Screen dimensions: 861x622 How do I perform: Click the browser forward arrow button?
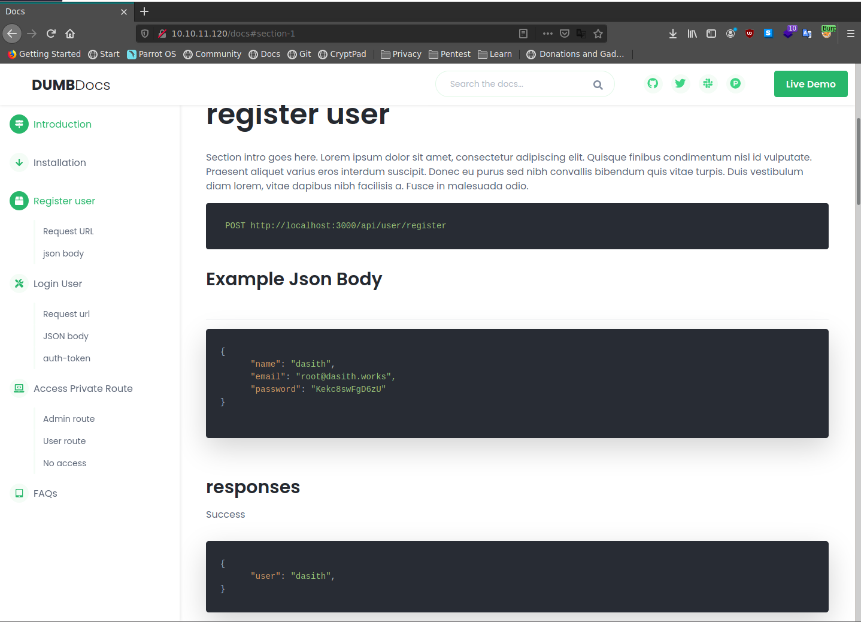(32, 34)
